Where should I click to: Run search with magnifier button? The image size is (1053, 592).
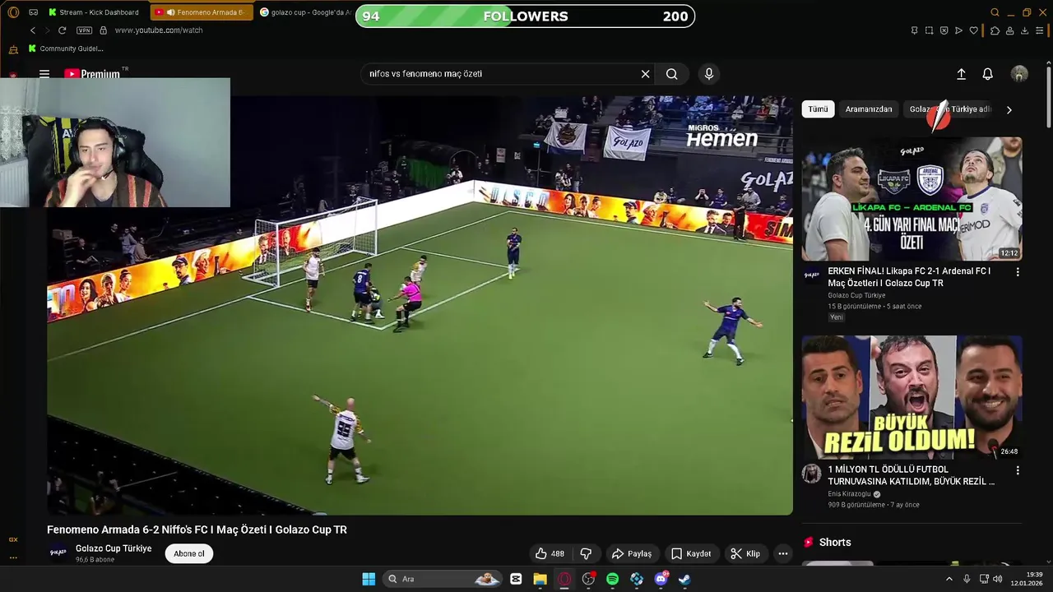672,74
